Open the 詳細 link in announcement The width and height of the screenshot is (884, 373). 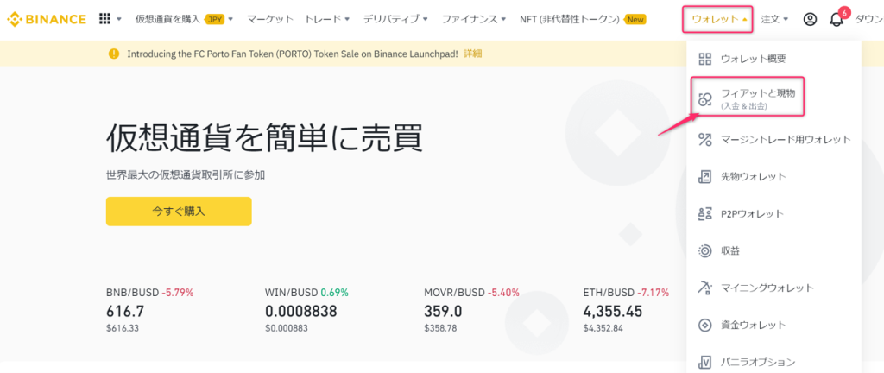coord(472,54)
